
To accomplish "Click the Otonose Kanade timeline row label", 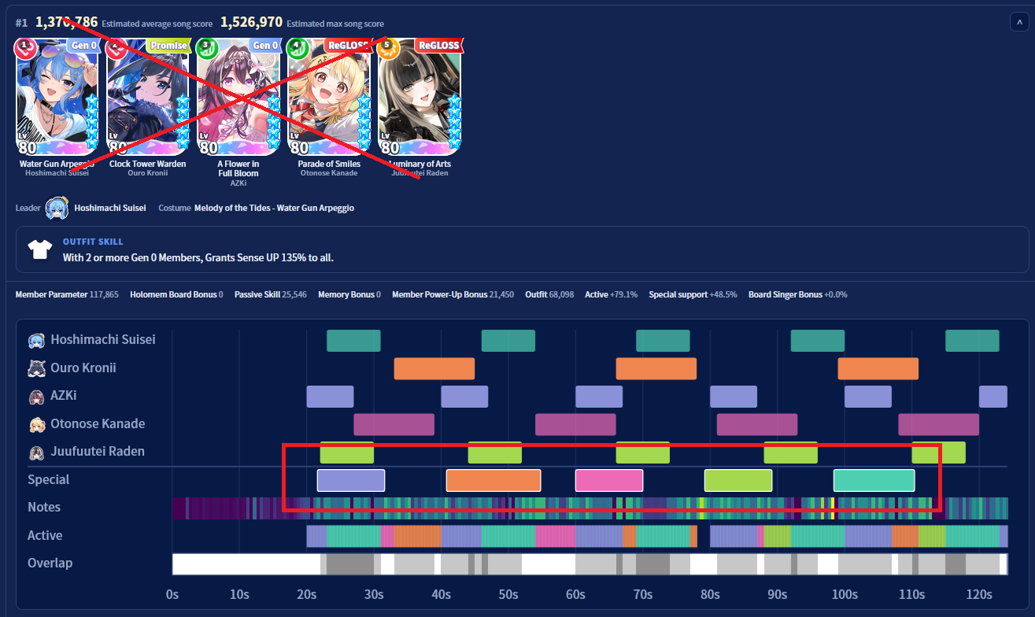I will click(x=98, y=424).
